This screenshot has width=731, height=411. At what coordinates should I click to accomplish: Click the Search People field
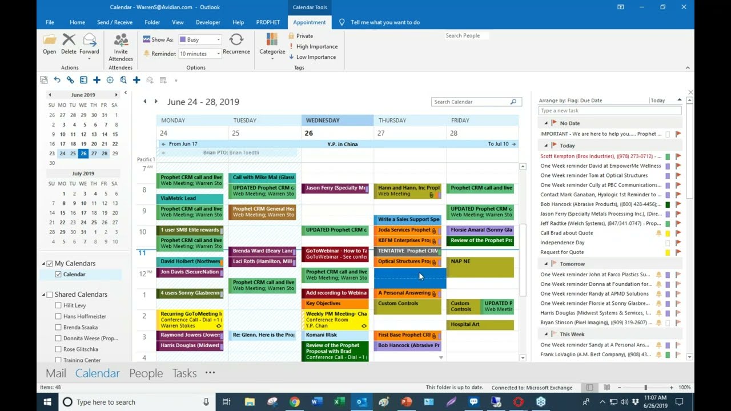click(466, 35)
